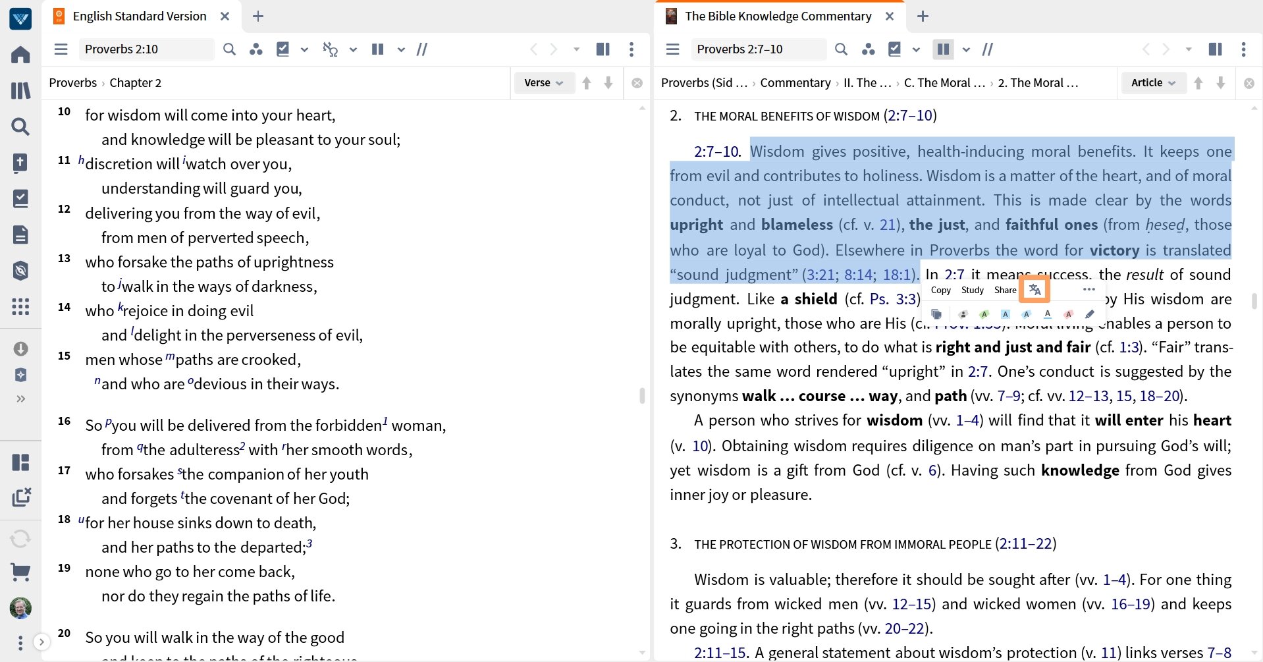Select the translate icon in the context menu

tap(1034, 289)
